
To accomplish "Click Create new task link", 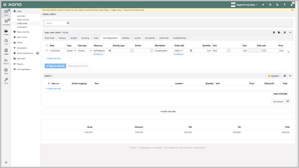I will [x=168, y=111].
